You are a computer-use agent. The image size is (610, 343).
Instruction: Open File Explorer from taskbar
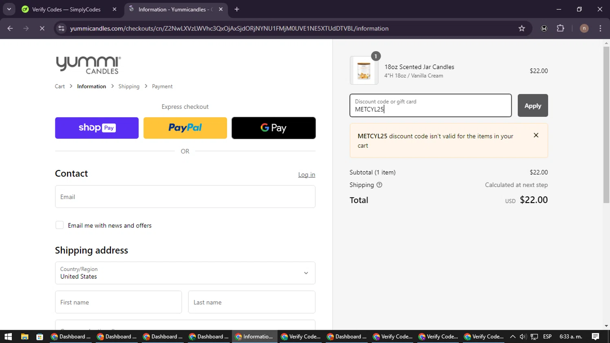24,336
